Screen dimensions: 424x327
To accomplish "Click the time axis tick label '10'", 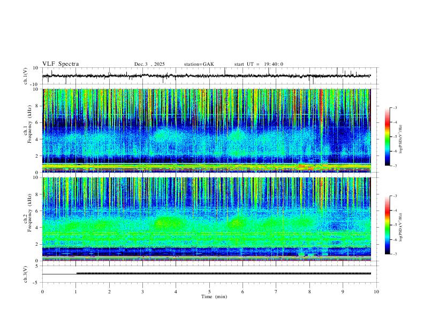I will (x=376, y=292).
